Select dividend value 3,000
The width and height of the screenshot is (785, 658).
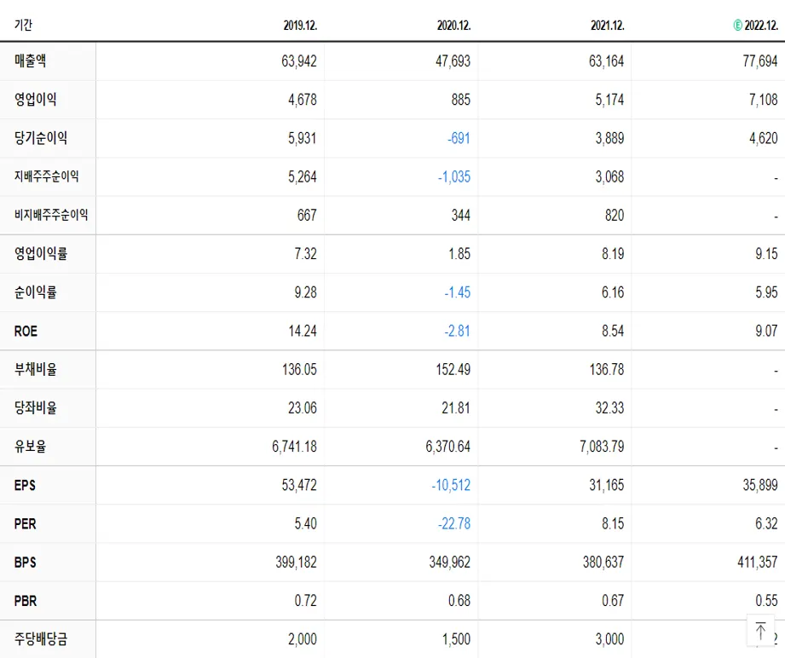(609, 639)
